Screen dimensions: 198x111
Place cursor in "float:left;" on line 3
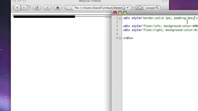153,26
